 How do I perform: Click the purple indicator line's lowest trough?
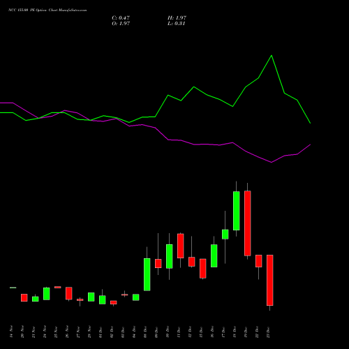tap(272, 163)
